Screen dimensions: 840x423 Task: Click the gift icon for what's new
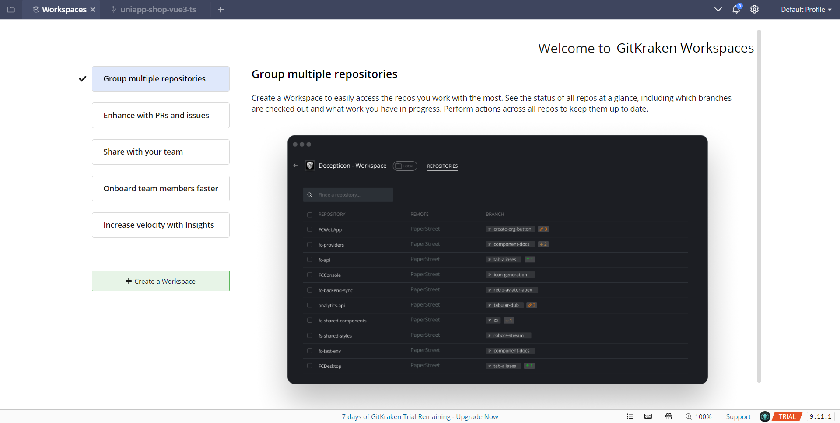668,416
